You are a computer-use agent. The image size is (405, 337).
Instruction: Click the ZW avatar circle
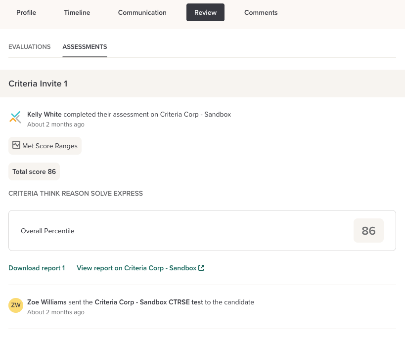click(x=16, y=305)
